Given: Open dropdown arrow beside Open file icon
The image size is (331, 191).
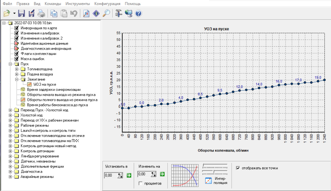Looking at the screenshot, I should coord(14,13).
